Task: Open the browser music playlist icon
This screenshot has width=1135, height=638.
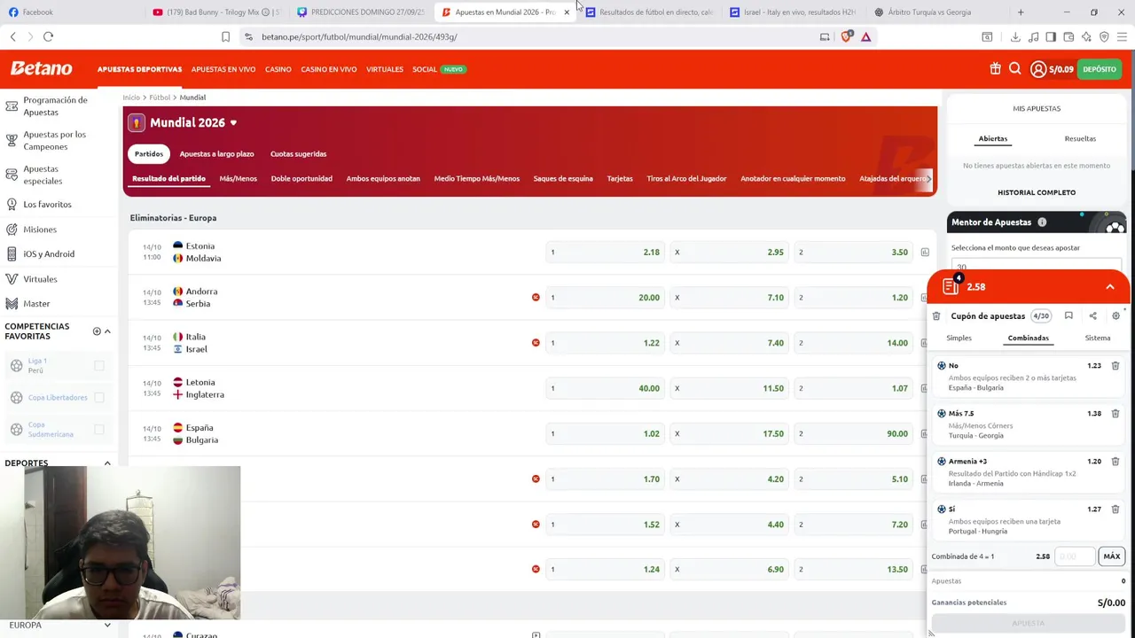Action: click(x=1033, y=36)
